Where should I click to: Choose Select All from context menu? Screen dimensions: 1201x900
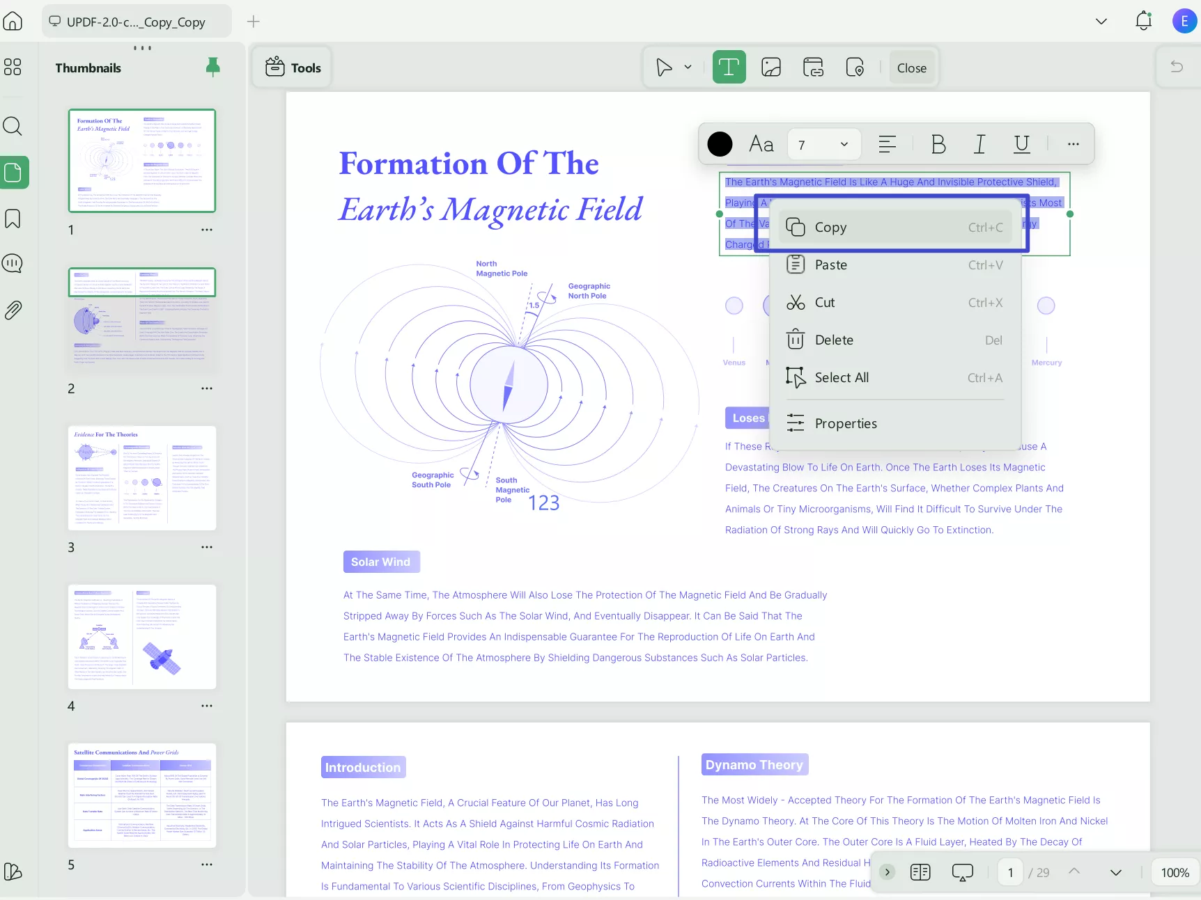[x=896, y=377]
